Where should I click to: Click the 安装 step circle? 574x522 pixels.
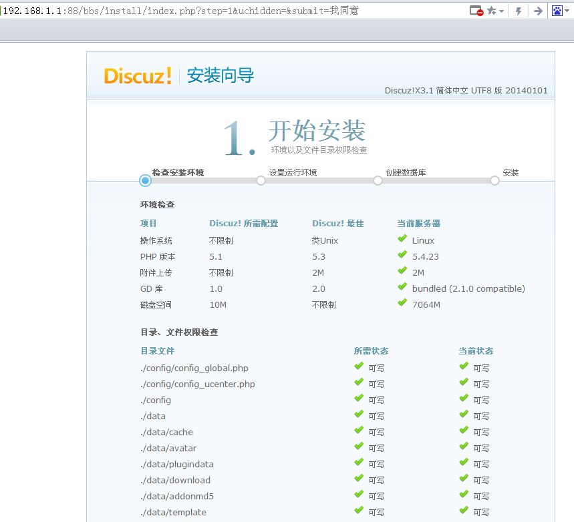[494, 181]
